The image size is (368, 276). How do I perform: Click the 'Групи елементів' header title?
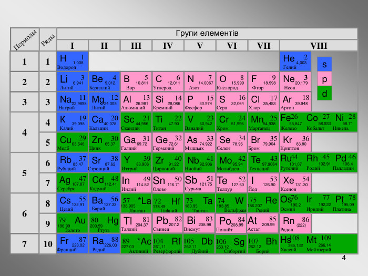pos(207,33)
